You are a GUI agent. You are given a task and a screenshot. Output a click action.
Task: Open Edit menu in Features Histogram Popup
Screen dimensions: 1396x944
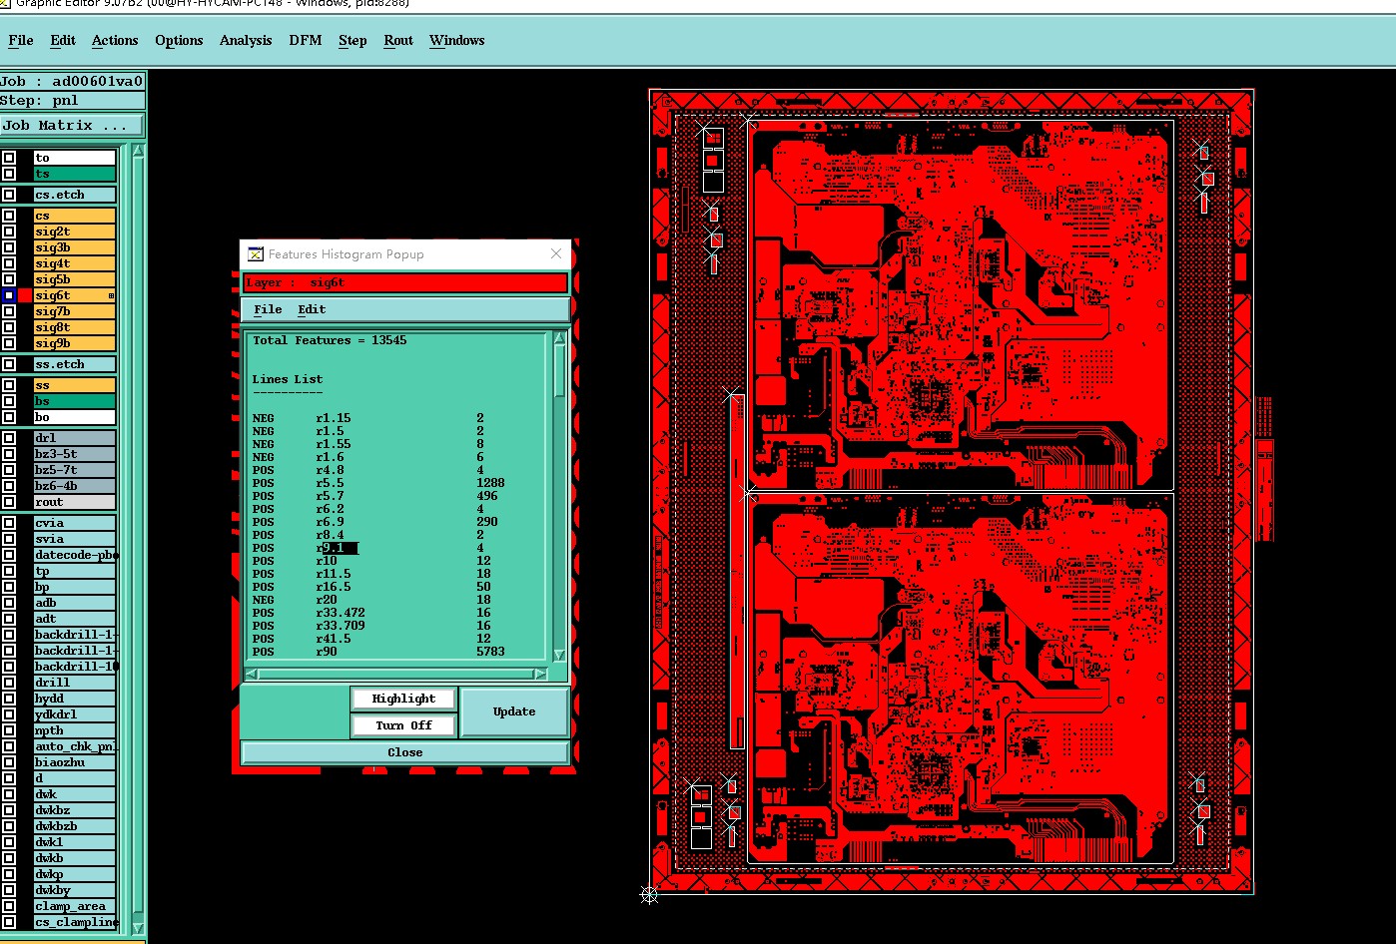tap(312, 310)
